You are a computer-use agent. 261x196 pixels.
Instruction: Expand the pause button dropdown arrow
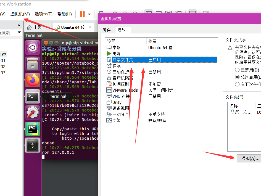point(89,14)
